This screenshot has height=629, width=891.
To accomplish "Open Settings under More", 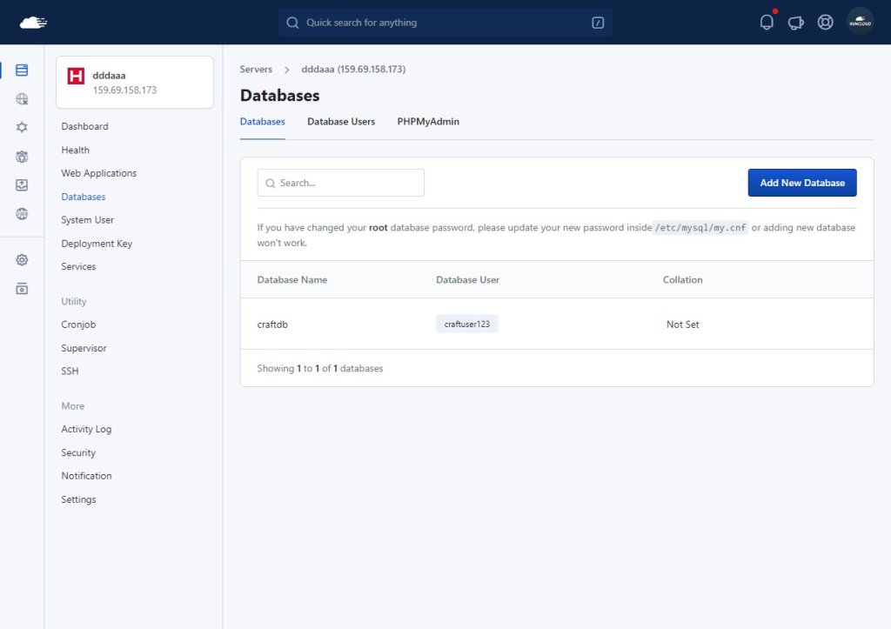I will (x=78, y=499).
